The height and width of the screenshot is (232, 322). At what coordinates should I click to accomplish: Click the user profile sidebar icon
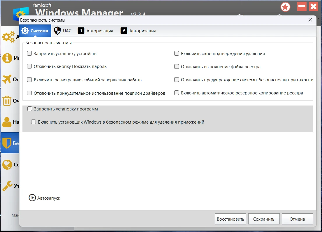click(7, 122)
